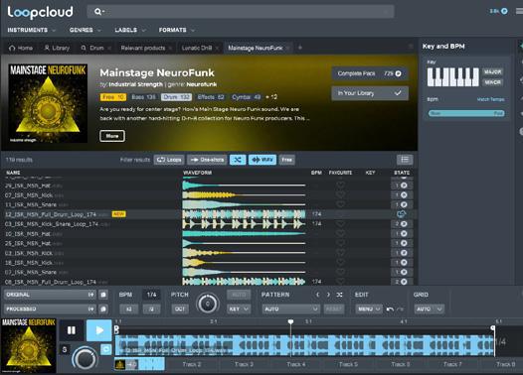Image resolution: width=523 pixels, height=375 pixels.
Task: Click the copy icon beside PROCESSED
Action: (103, 310)
